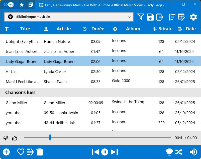Pause the current playback
This screenshot has height=159, width=201.
[x=105, y=152]
